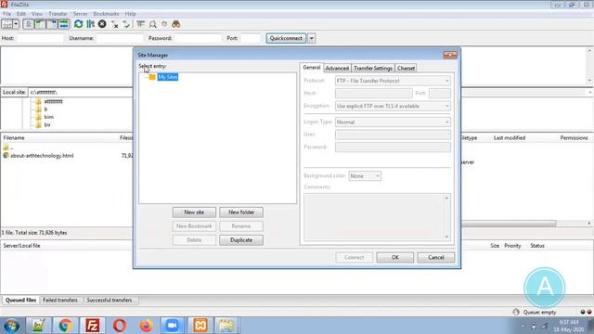This screenshot has height=334, width=594.
Task: Click the New site button
Action: 194,212
